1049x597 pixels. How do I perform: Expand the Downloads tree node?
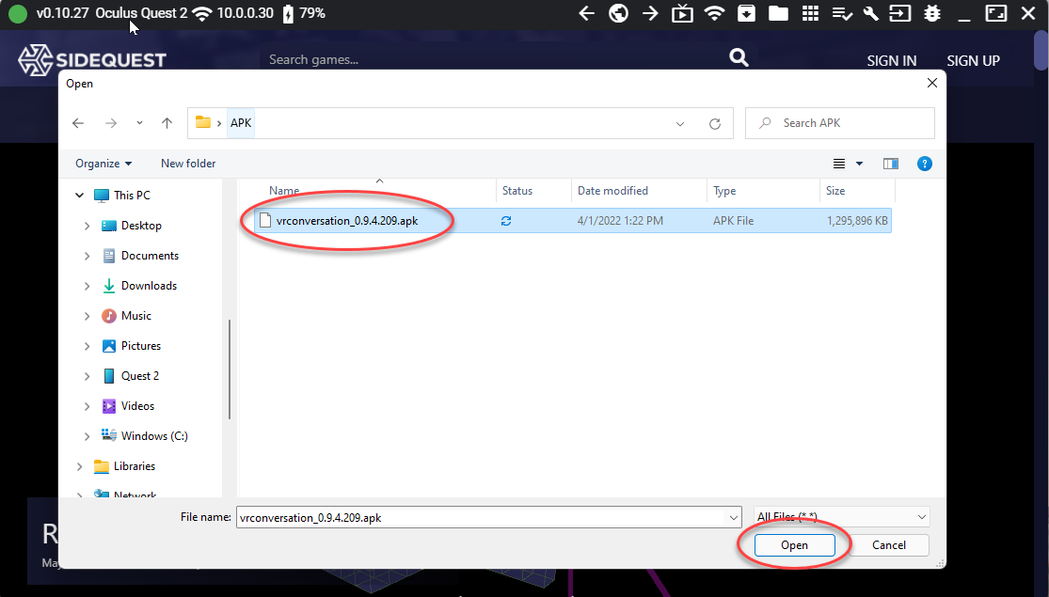pos(87,286)
